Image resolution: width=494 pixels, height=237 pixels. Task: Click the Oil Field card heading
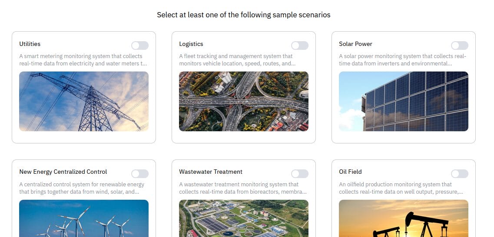coord(350,172)
